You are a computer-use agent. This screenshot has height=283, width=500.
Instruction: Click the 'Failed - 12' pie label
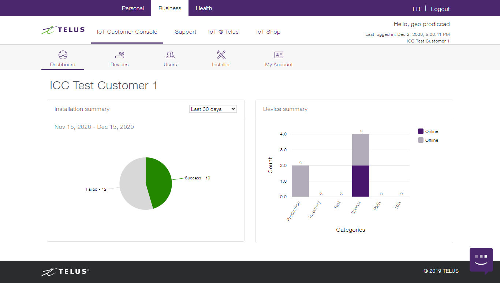pos(96,189)
